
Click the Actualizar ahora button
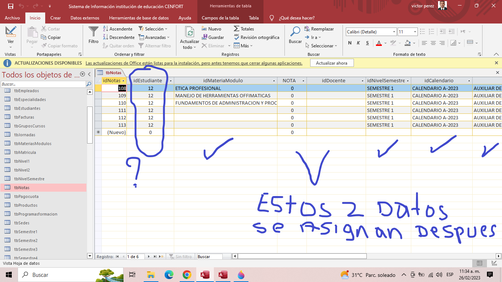tap(331, 63)
